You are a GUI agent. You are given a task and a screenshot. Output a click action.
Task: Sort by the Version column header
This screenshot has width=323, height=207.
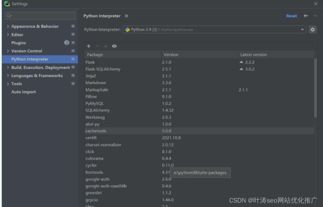(199, 55)
